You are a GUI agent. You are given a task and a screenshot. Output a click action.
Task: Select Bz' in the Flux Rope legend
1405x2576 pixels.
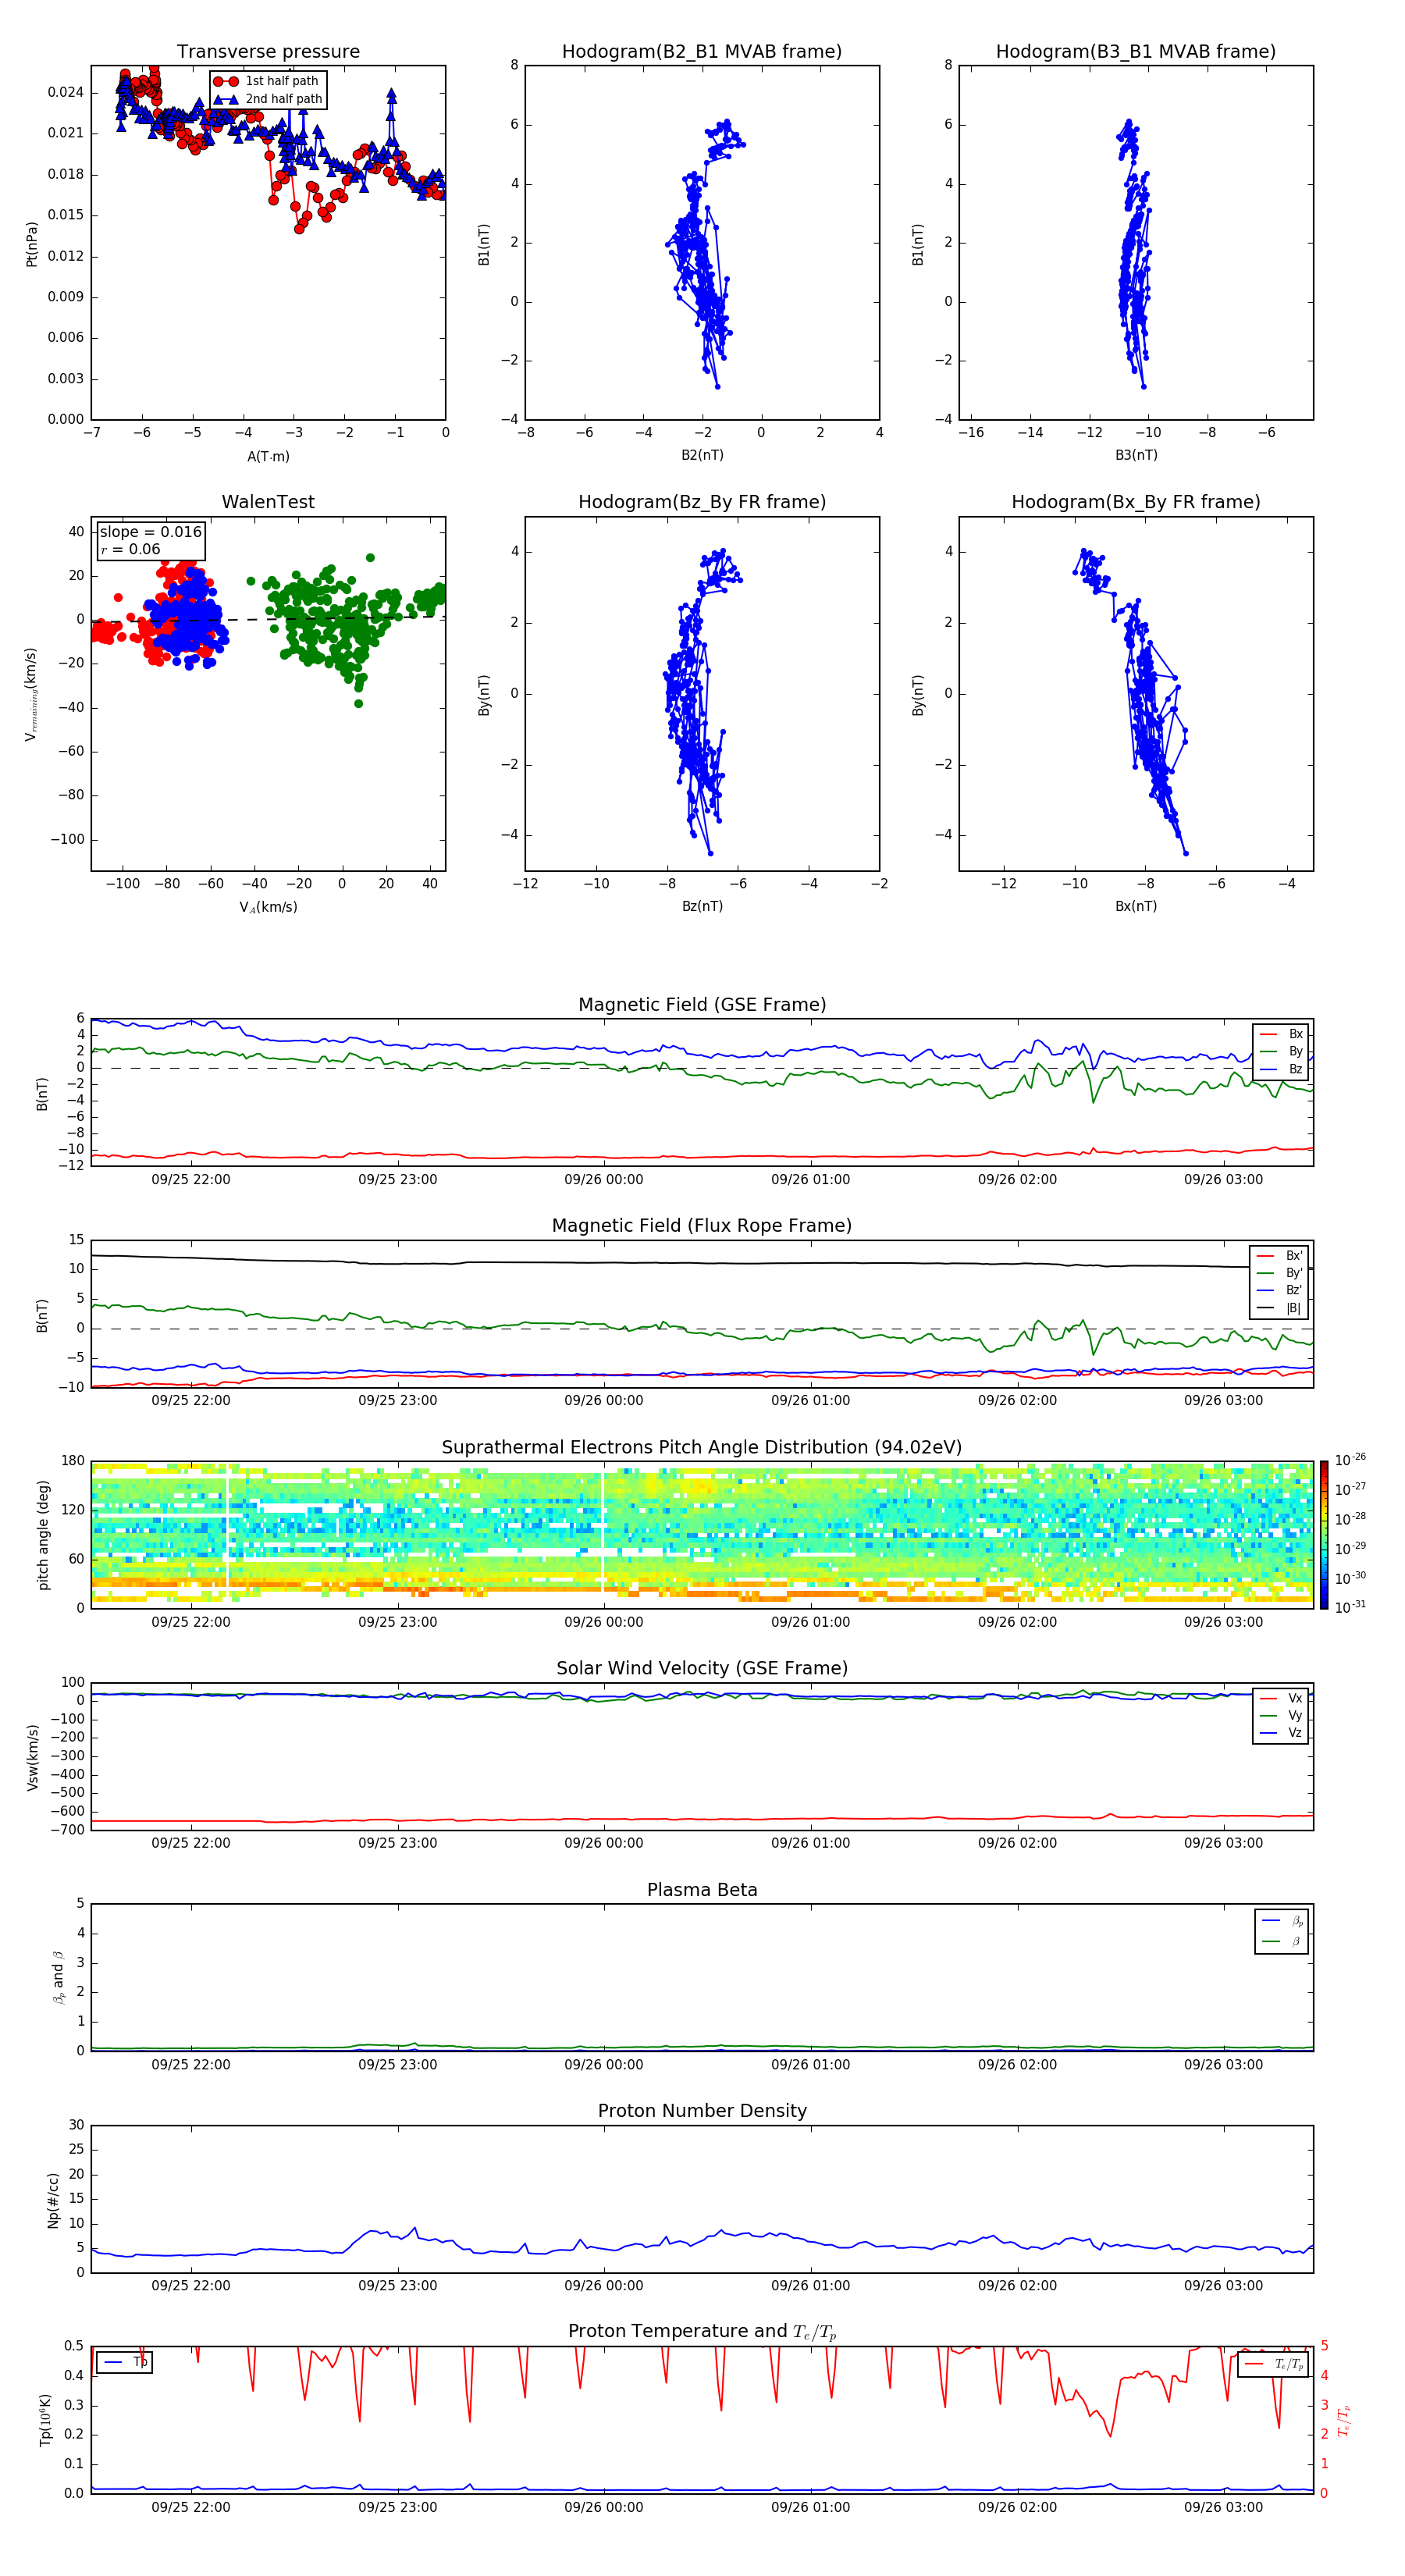click(x=1280, y=1290)
